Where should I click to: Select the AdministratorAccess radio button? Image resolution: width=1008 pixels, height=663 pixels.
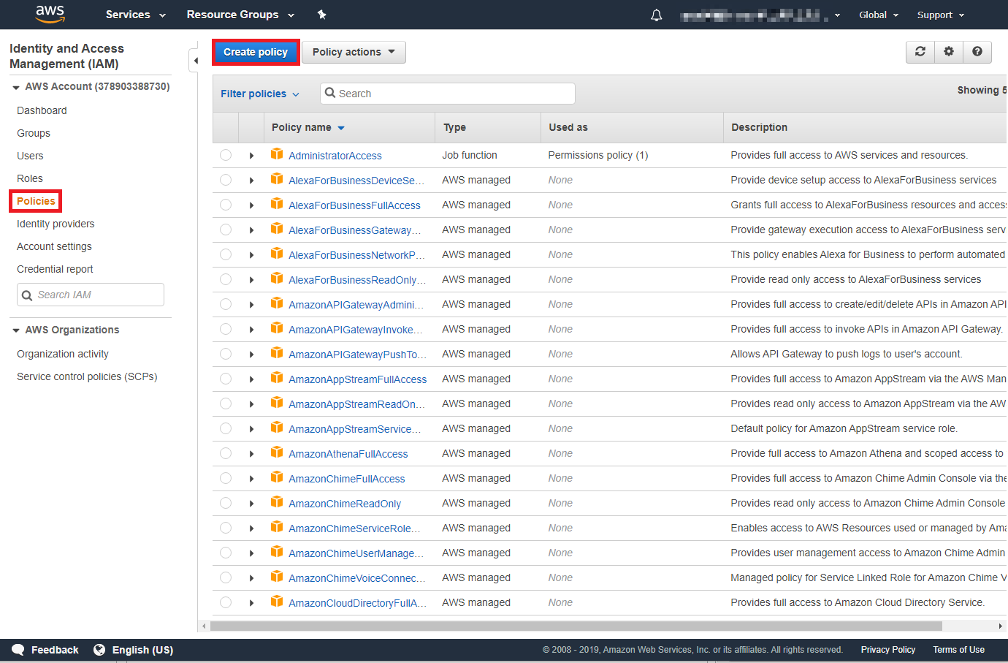pyautogui.click(x=226, y=155)
